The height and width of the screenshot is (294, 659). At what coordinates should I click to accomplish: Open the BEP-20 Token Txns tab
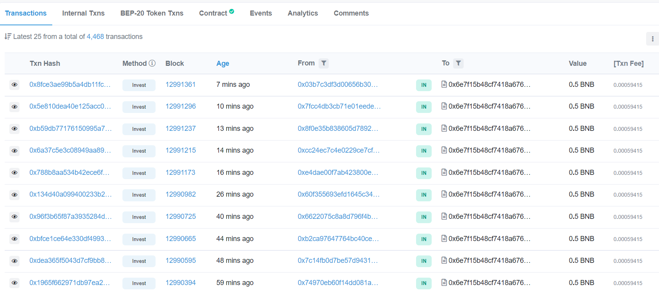click(x=152, y=13)
